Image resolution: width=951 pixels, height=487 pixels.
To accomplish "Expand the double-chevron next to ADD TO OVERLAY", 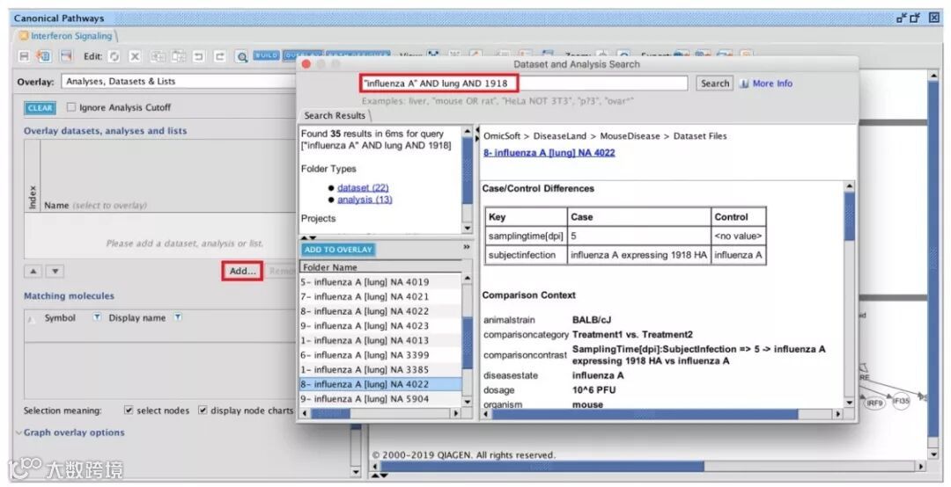I will pos(467,247).
